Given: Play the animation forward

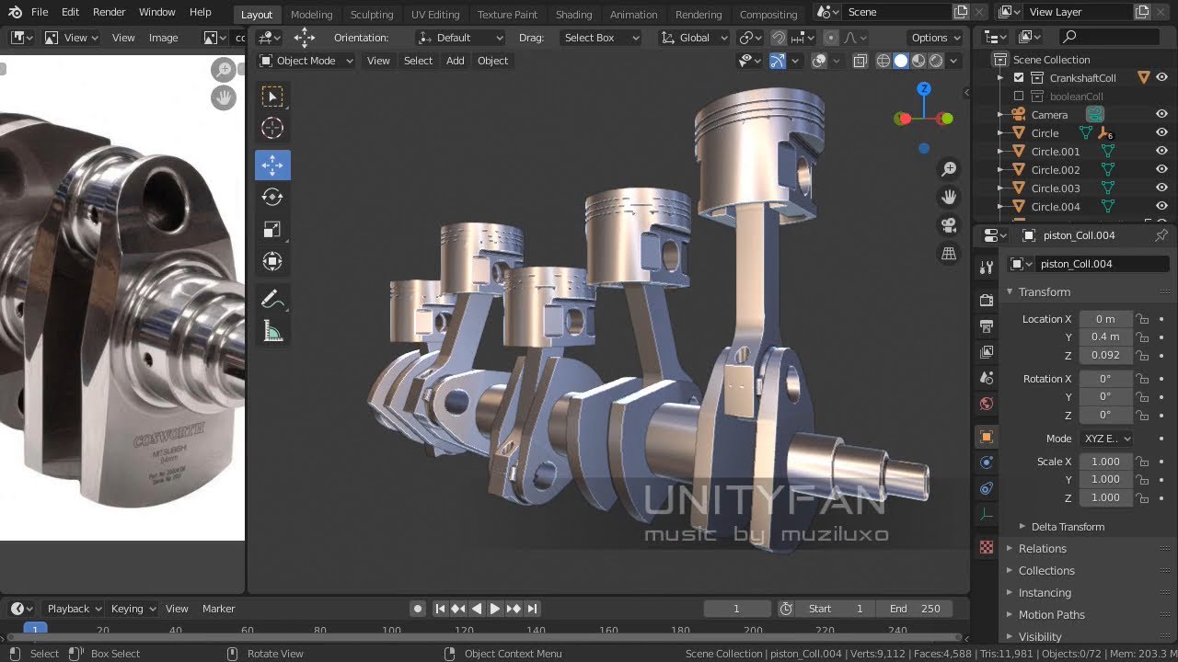Looking at the screenshot, I should tap(494, 609).
